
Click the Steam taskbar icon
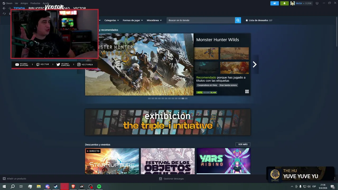(56, 187)
